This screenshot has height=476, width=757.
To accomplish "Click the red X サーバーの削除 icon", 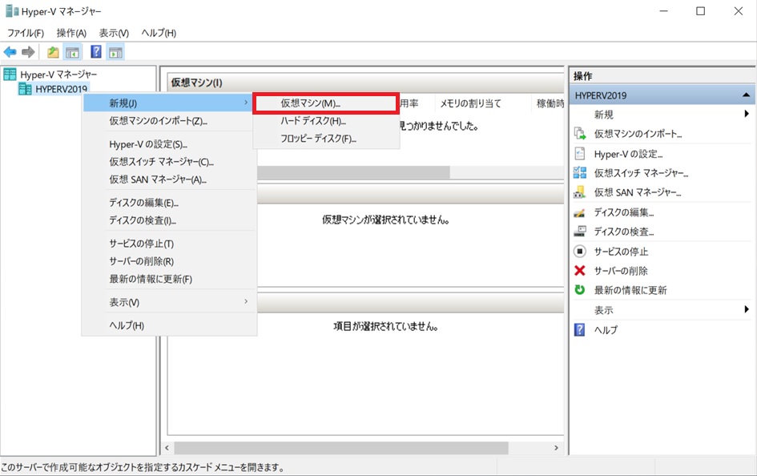I will pyautogui.click(x=580, y=271).
